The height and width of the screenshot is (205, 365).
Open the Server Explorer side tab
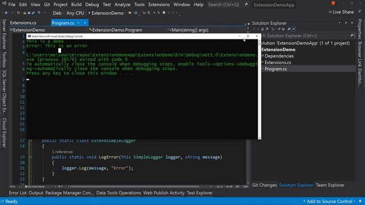(x=4, y=34)
